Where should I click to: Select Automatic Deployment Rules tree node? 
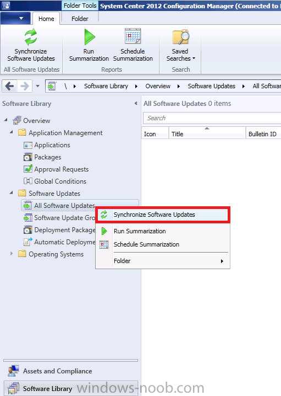pos(65,242)
